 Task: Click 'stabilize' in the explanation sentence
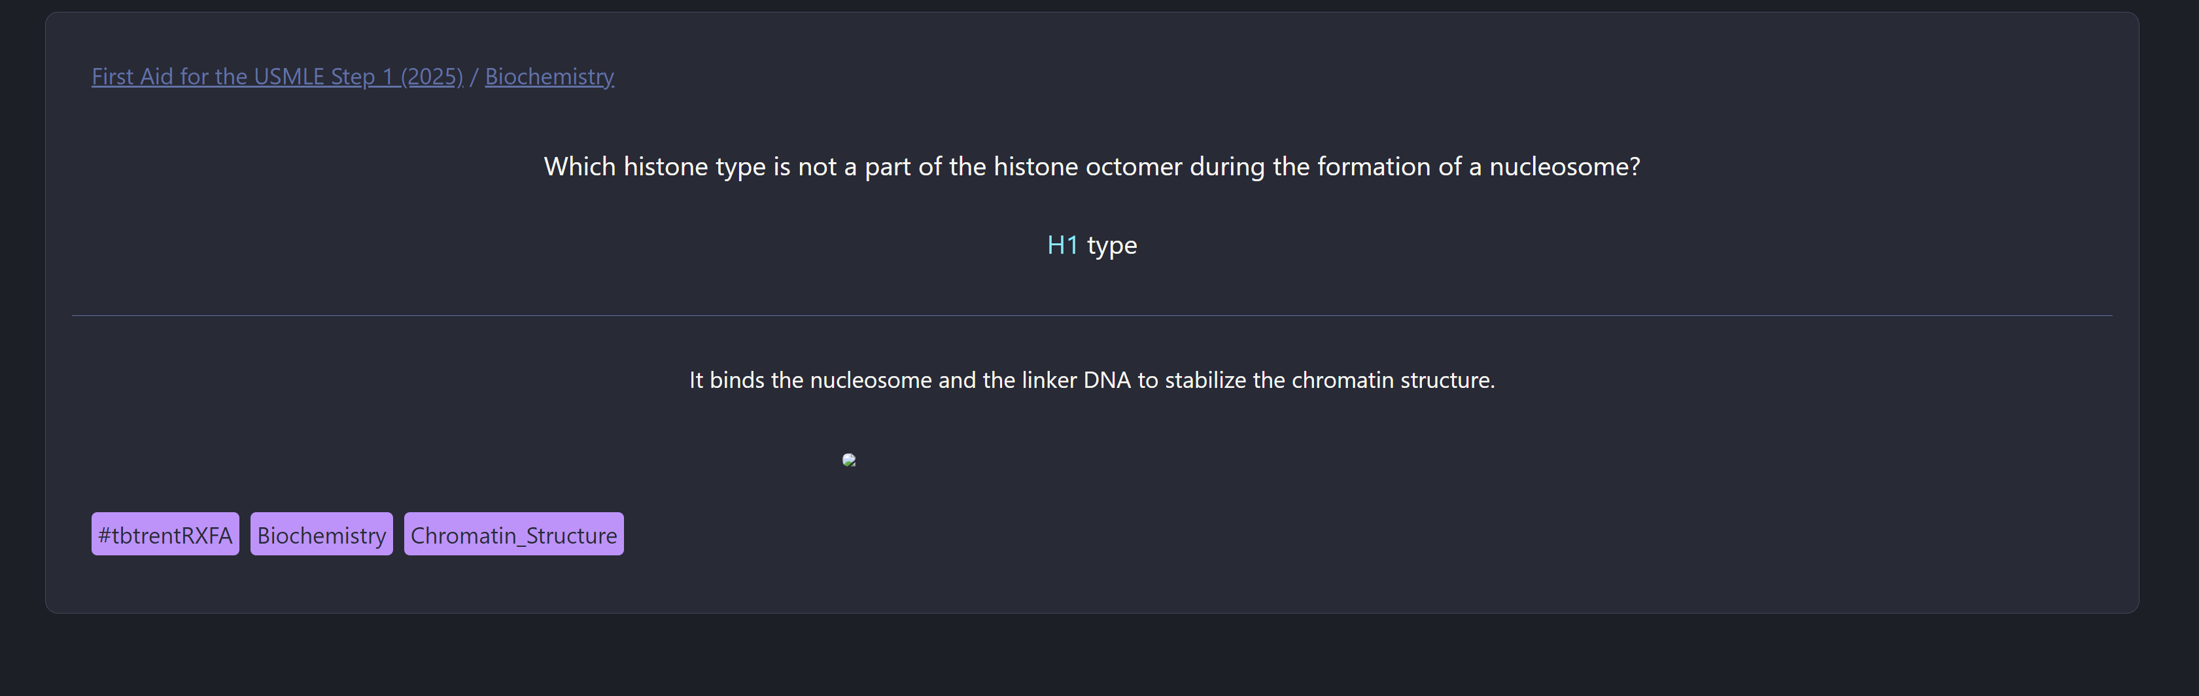coord(1205,380)
